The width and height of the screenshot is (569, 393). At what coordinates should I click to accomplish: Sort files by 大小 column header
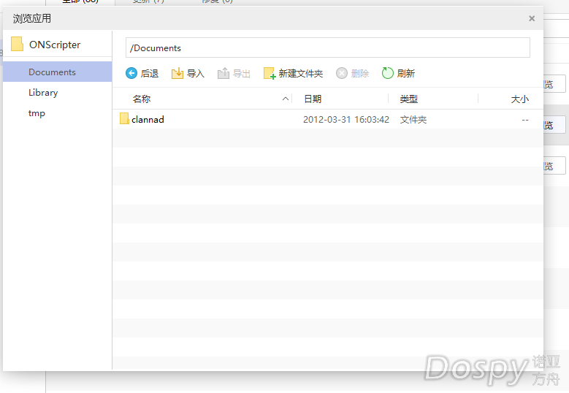519,99
